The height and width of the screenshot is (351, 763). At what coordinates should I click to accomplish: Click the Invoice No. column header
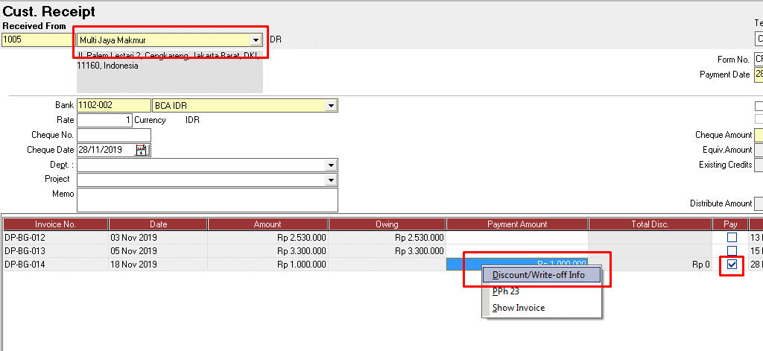[x=55, y=224]
